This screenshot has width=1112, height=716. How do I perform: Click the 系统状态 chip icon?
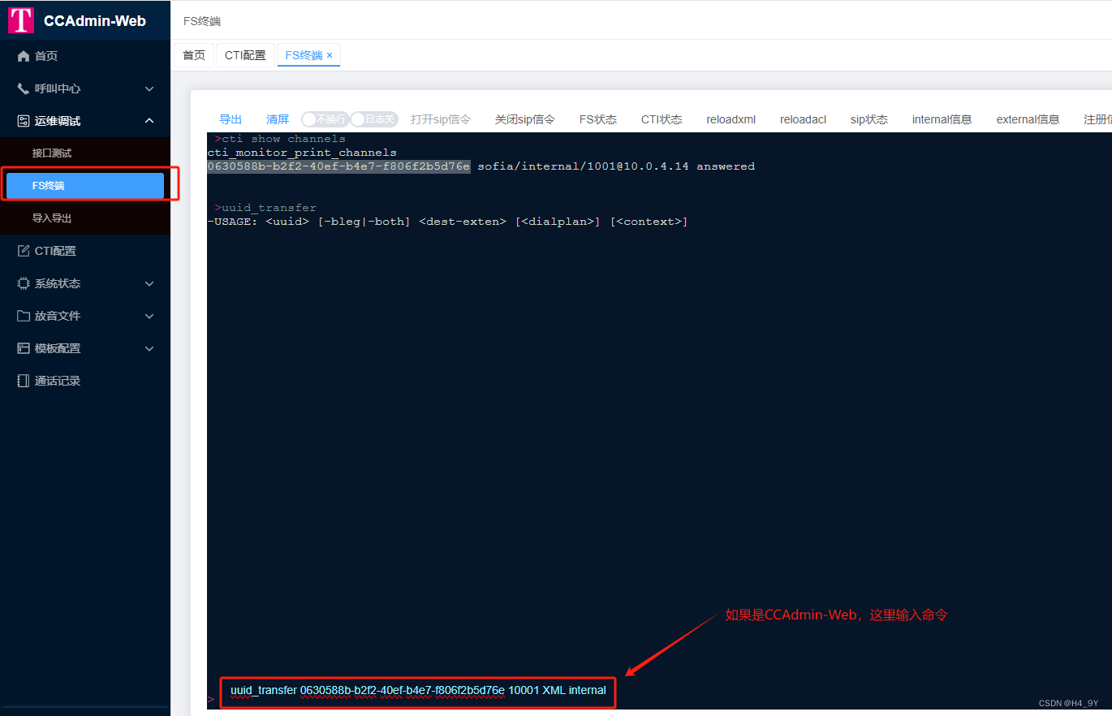pyautogui.click(x=24, y=283)
